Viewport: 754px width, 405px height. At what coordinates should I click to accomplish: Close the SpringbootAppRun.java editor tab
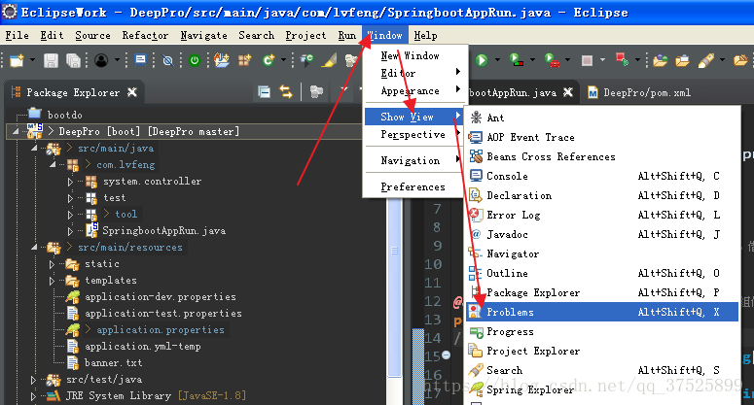pyautogui.click(x=568, y=92)
